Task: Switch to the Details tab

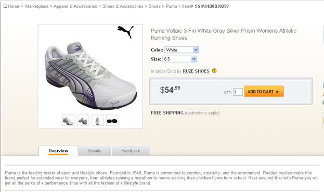Action: pyautogui.click(x=95, y=151)
